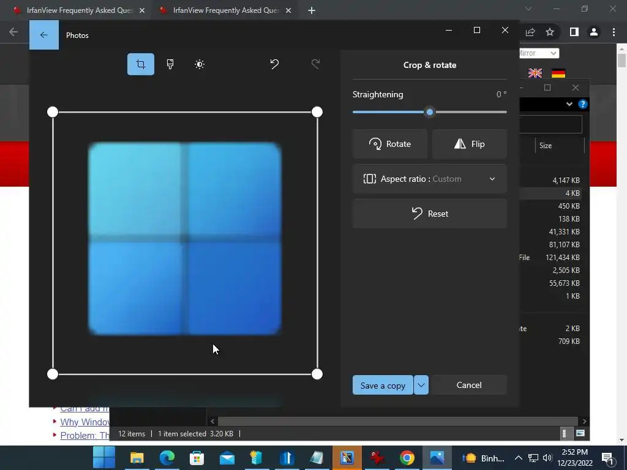The width and height of the screenshot is (627, 470).
Task: Sort by Size column header
Action: pyautogui.click(x=560, y=146)
